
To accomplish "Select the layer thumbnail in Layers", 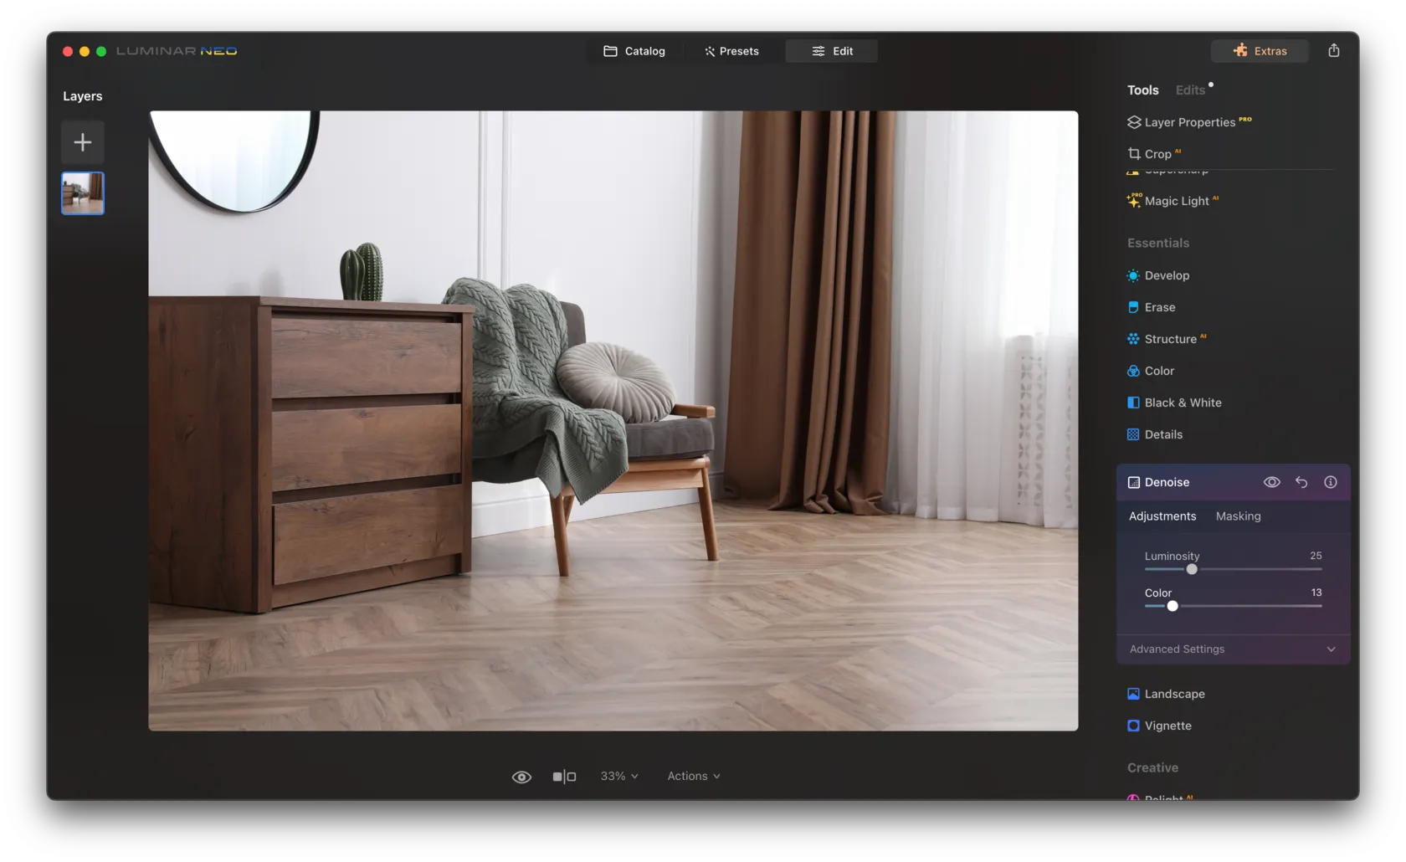I will tap(83, 193).
